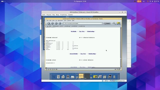Click the SCO throbber logo

tap(118, 23)
